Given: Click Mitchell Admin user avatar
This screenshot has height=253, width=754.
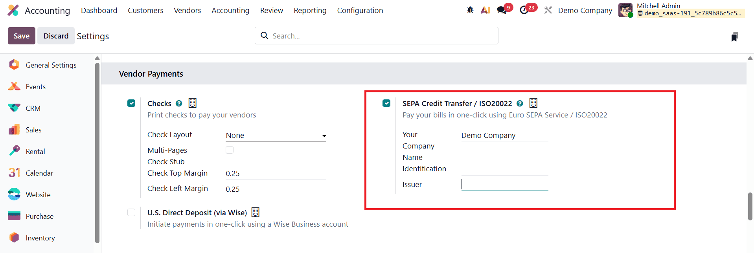Looking at the screenshot, I should point(625,10).
